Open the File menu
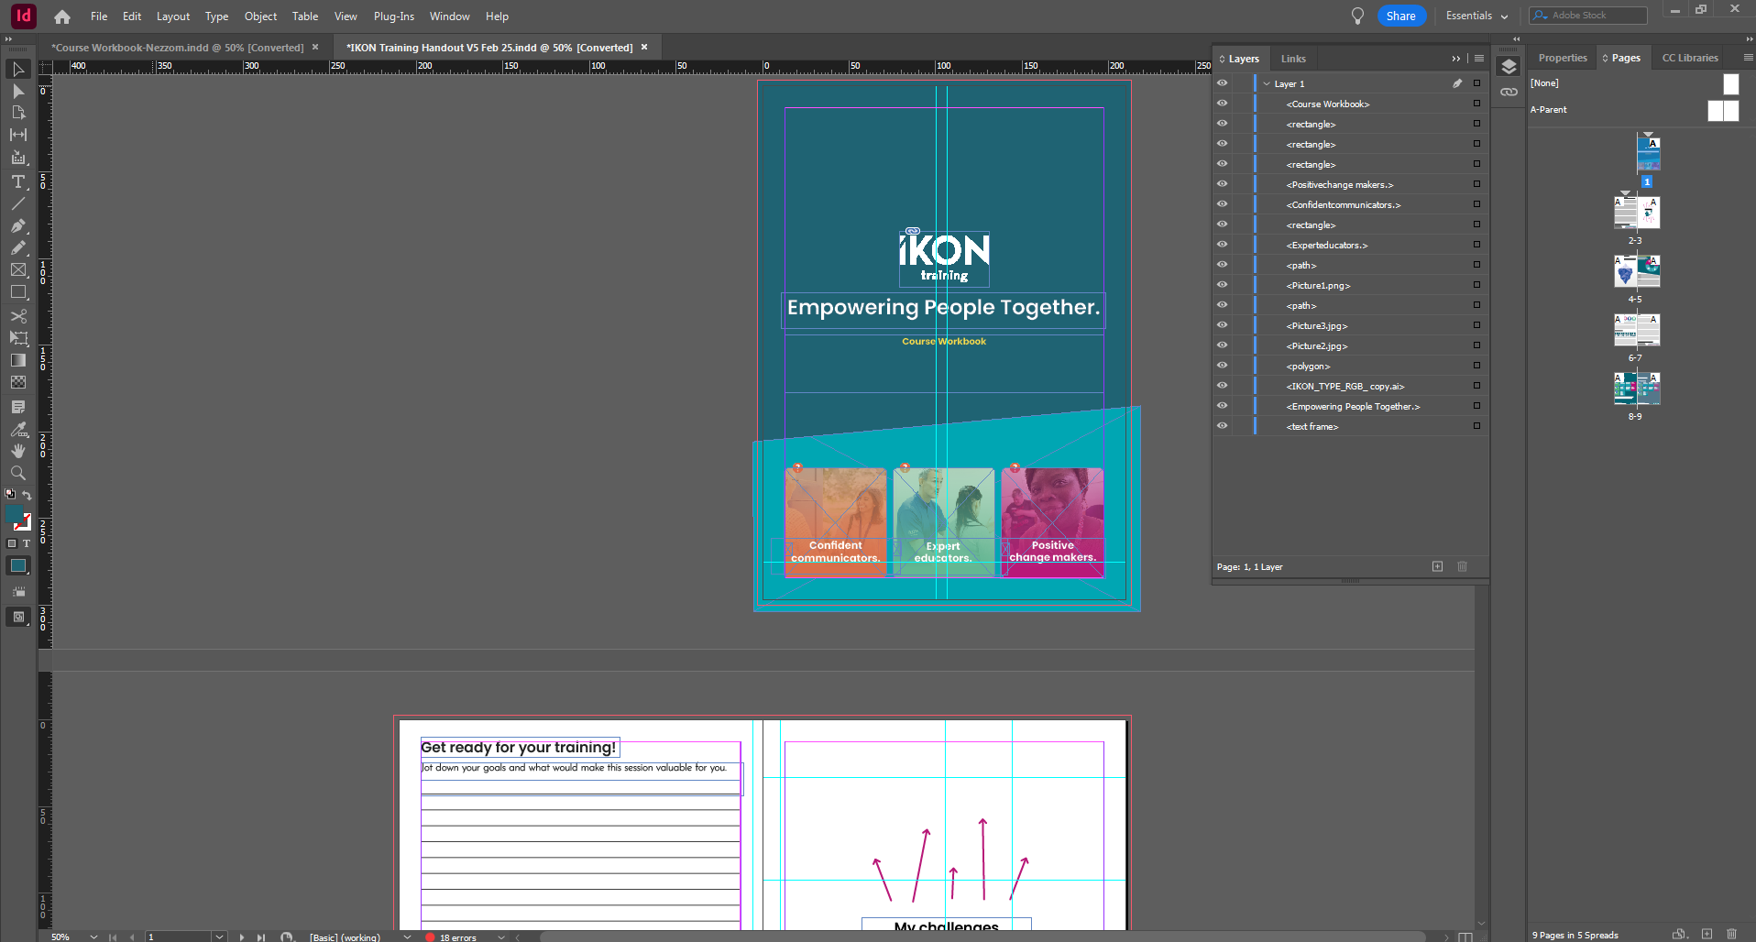 [x=99, y=16]
